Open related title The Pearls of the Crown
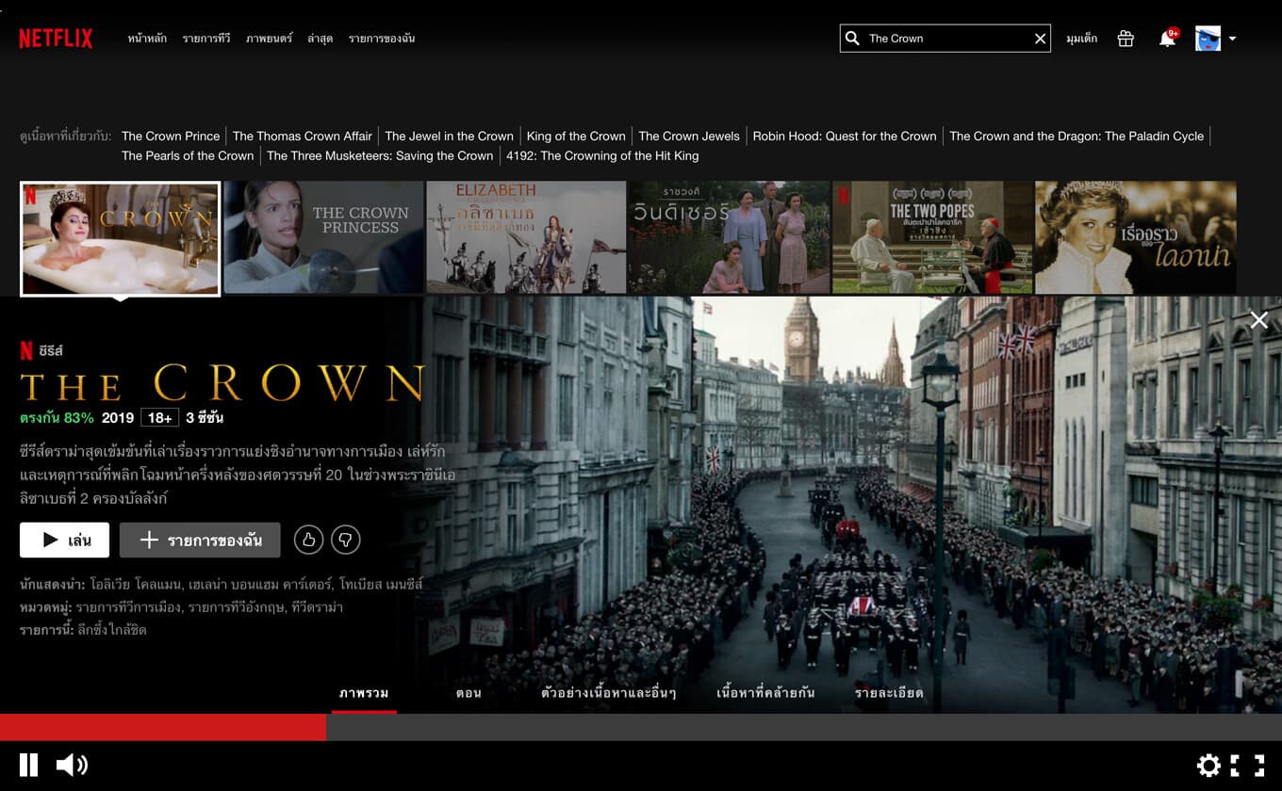 pyautogui.click(x=188, y=155)
